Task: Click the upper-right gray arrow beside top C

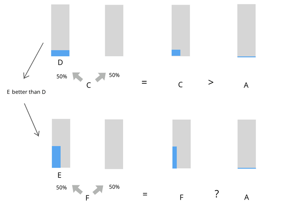Action: point(100,77)
